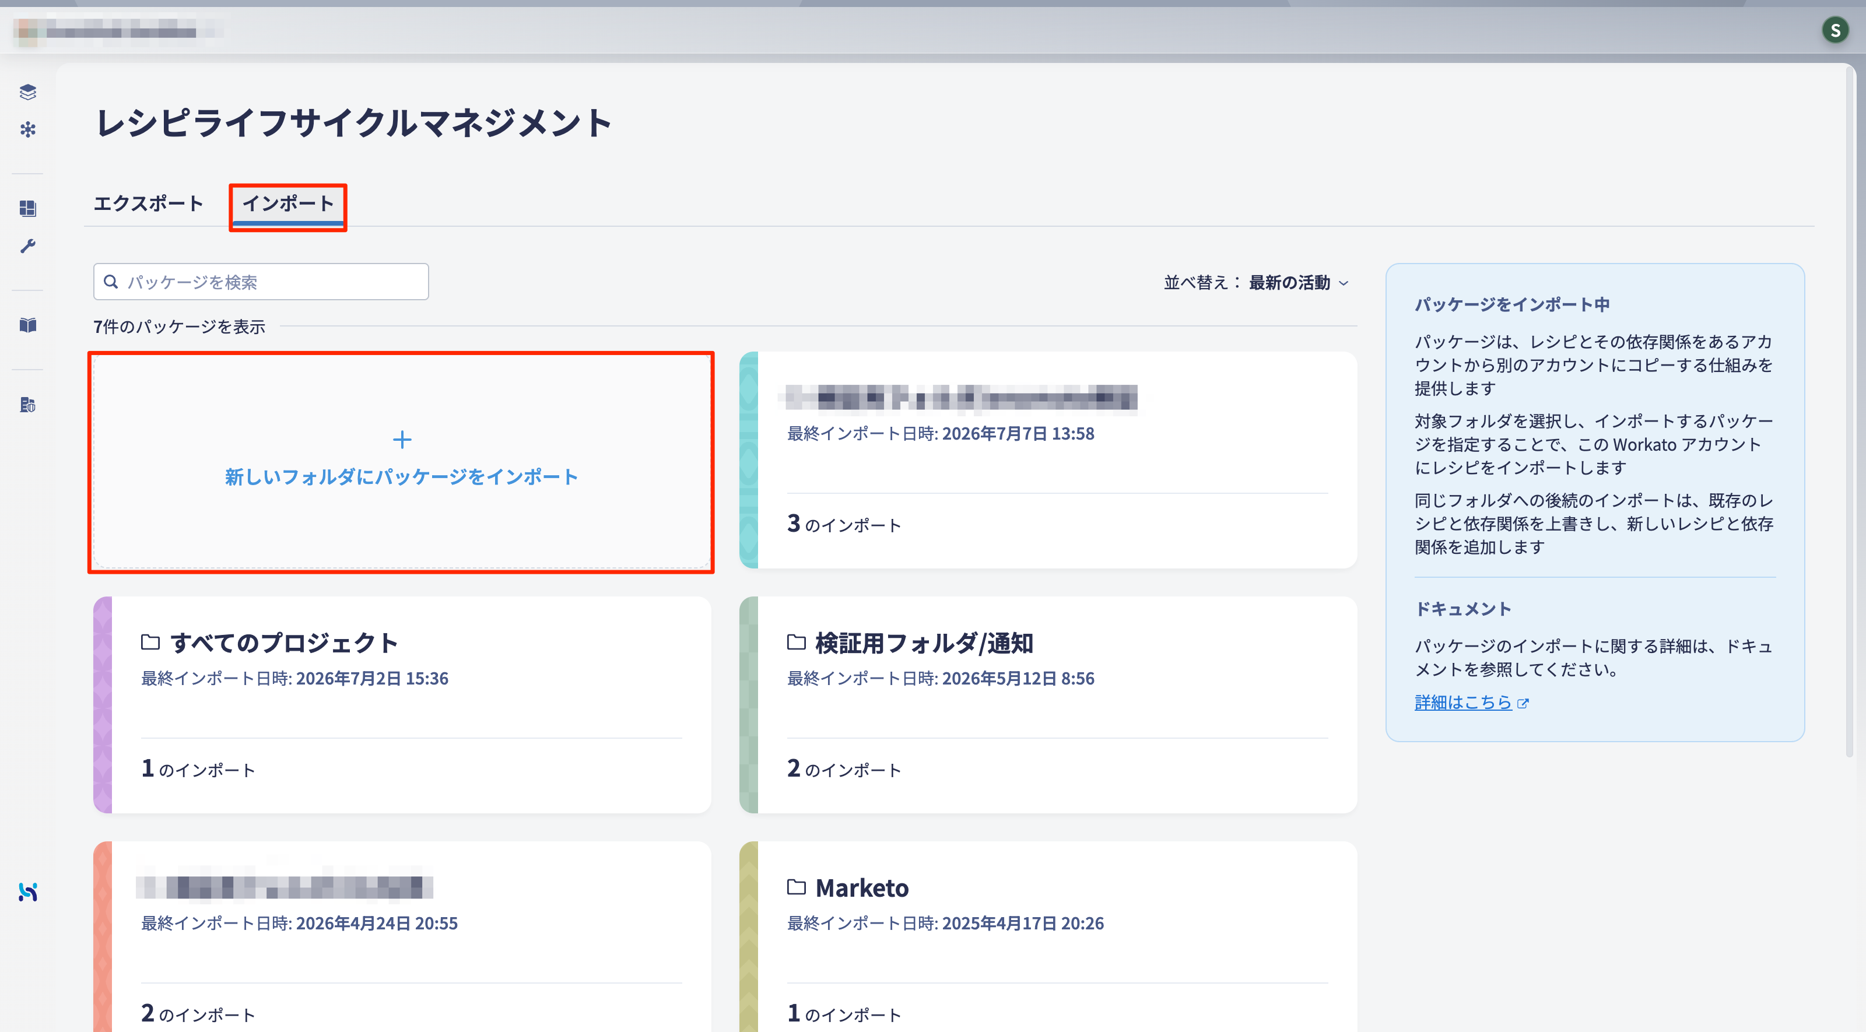Click the 7件のパッケージを表示 label

pyautogui.click(x=180, y=327)
